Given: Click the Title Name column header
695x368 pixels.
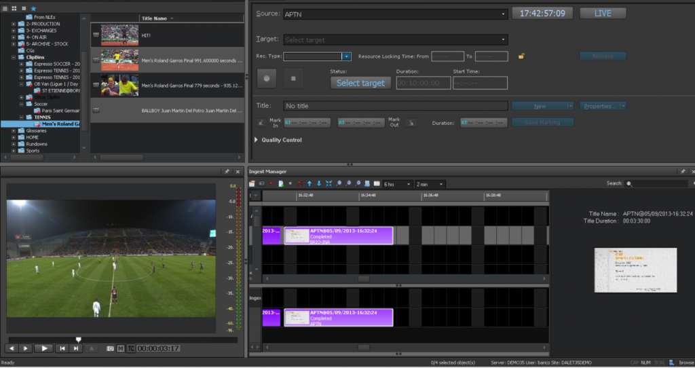Looking at the screenshot, I should (154, 18).
